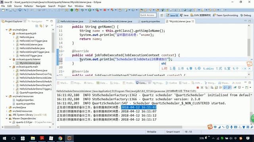254x142 pixels.
Task: Collapse the getName method at line 10
Action: (58, 27)
